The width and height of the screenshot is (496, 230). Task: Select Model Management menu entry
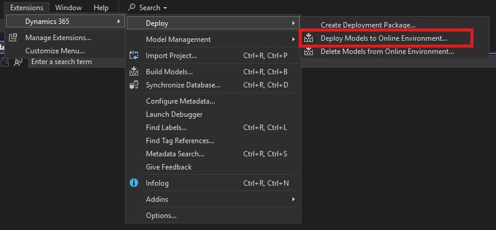pyautogui.click(x=213, y=40)
